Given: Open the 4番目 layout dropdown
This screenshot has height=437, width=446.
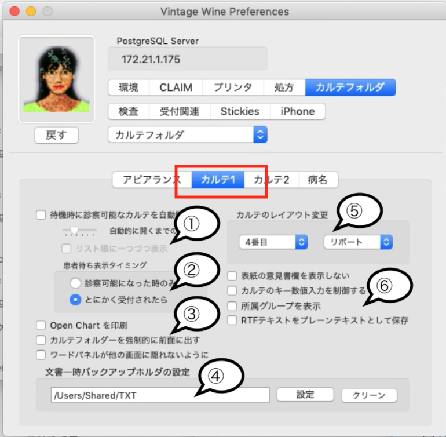Looking at the screenshot, I should [x=273, y=242].
